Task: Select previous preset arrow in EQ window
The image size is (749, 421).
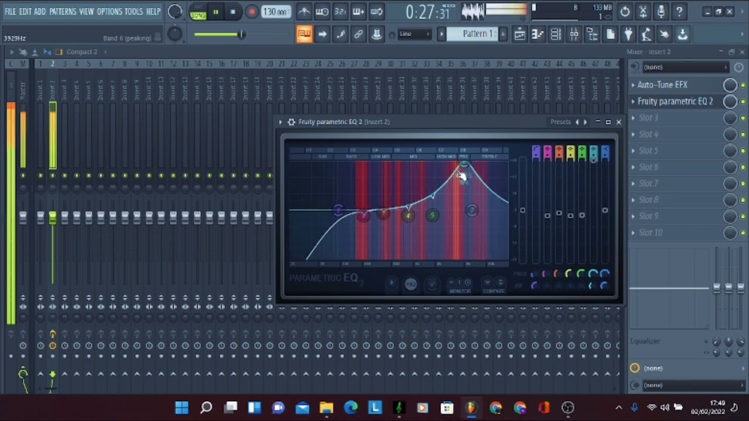Action: 577,122
